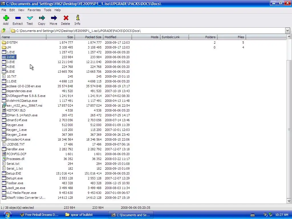
Task: Select the LICENSE.TXT file icon
Action: click(4, 144)
